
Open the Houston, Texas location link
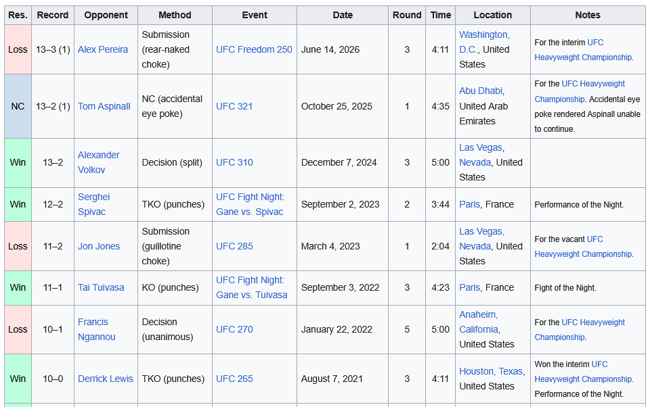491,371
